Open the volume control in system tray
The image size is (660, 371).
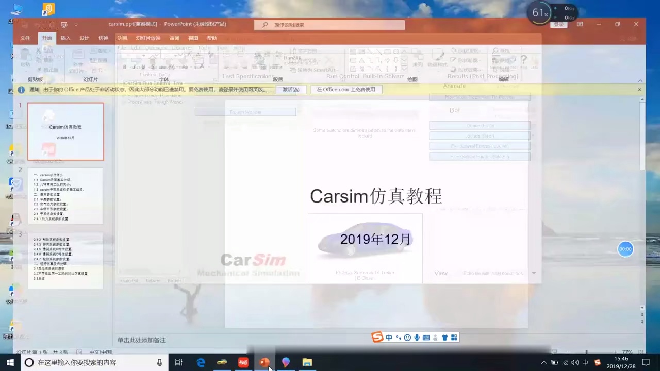pos(574,362)
